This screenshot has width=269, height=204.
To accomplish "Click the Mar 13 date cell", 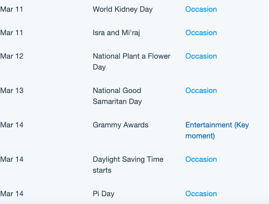I will point(12,91).
